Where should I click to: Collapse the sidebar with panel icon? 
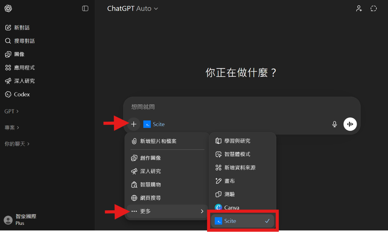click(x=85, y=8)
